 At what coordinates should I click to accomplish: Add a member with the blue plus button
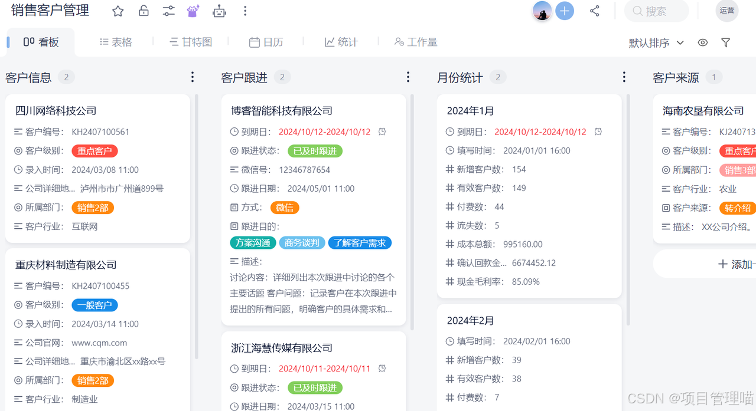(565, 11)
